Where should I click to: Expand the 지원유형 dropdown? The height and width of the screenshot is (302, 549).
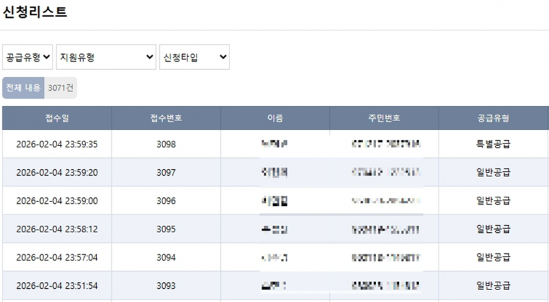(x=106, y=57)
